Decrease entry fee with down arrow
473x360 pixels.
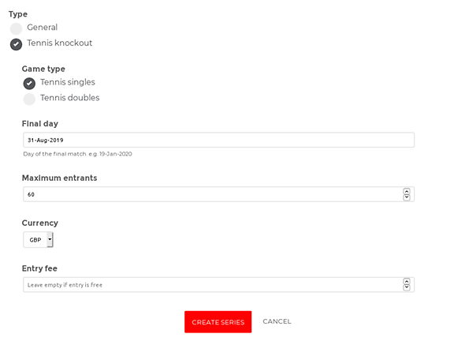point(407,287)
